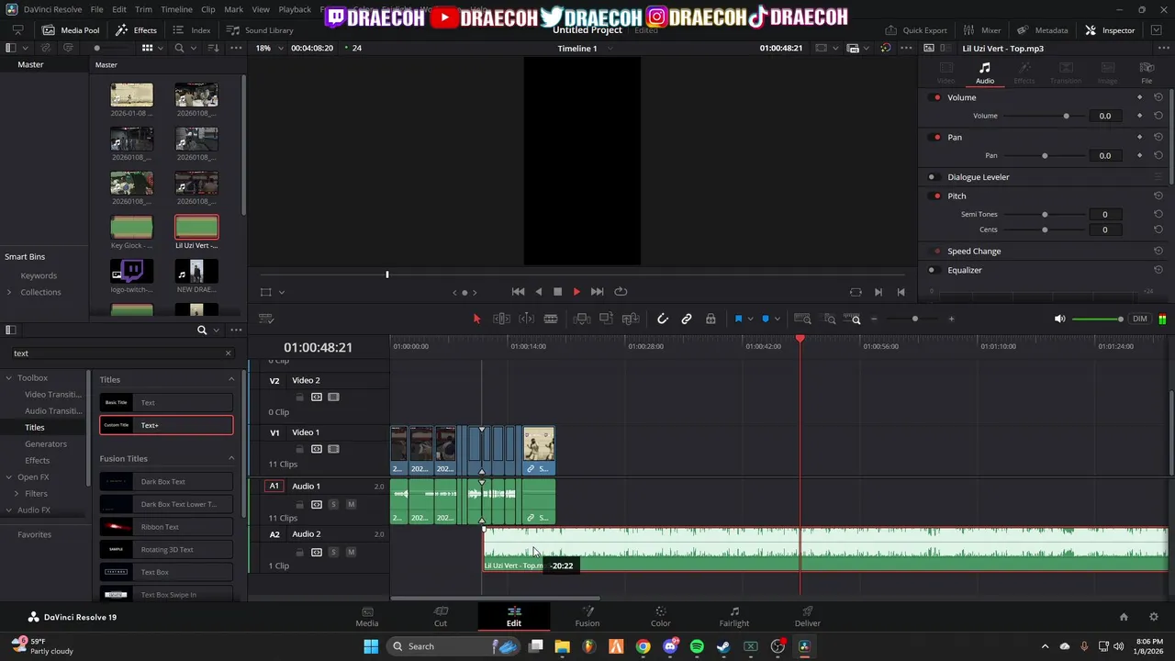This screenshot has height=661, width=1175.
Task: Expand the Open FX tree
Action: point(9,476)
